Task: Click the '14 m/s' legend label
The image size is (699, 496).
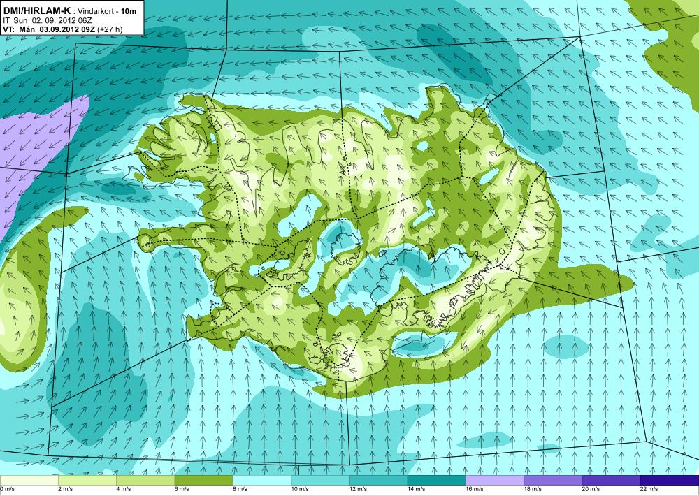Action: pyautogui.click(x=417, y=489)
